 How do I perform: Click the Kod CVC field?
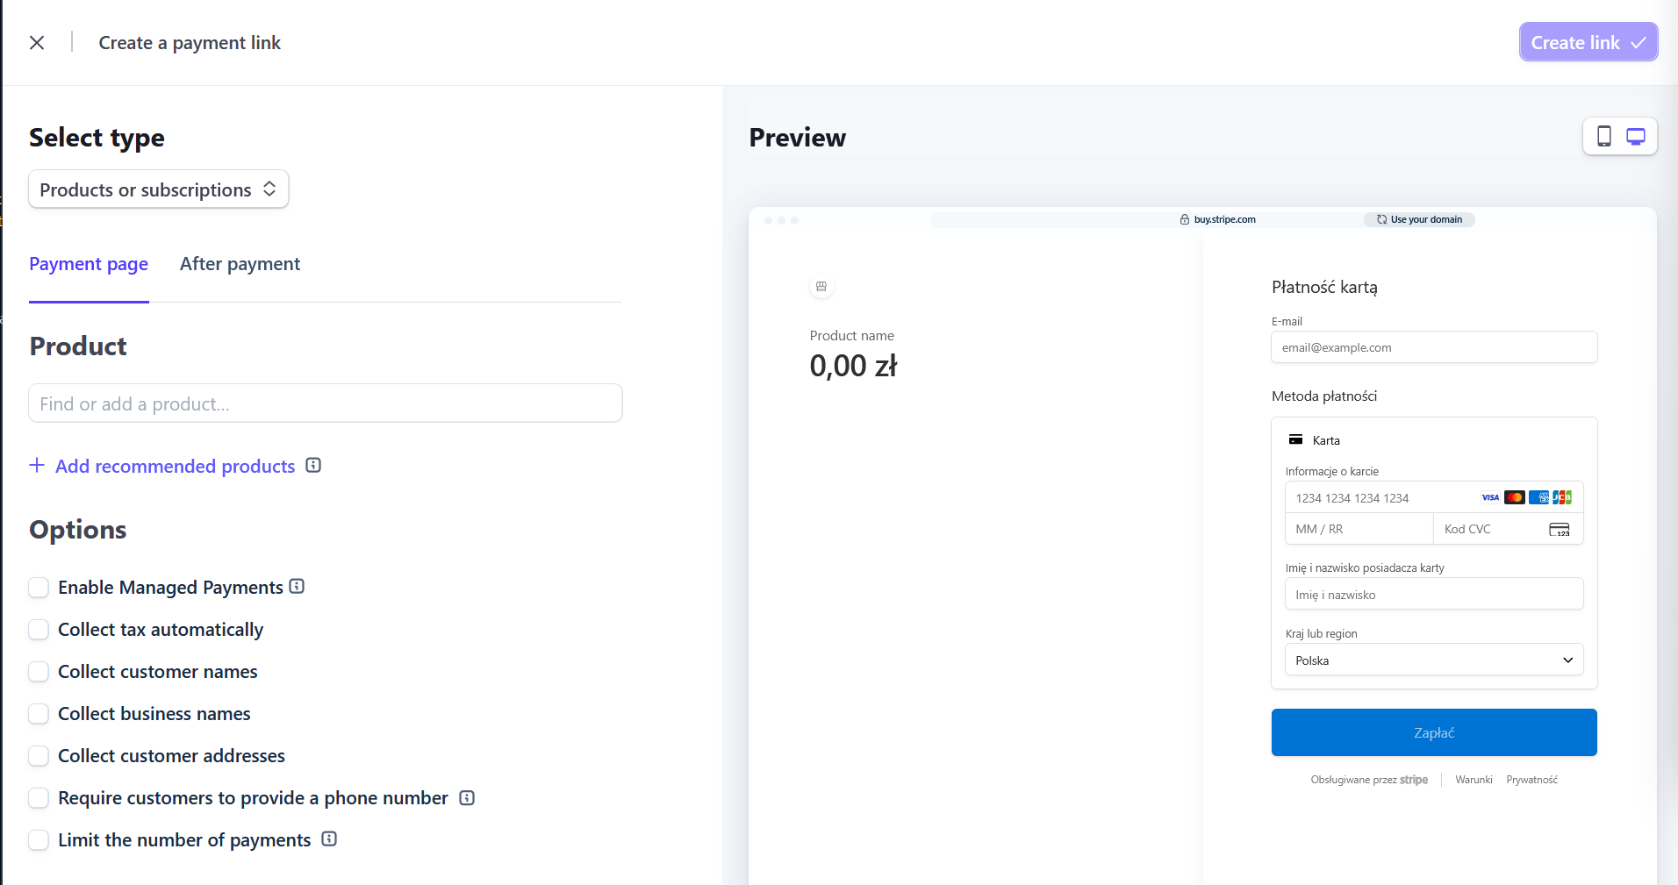click(1509, 529)
